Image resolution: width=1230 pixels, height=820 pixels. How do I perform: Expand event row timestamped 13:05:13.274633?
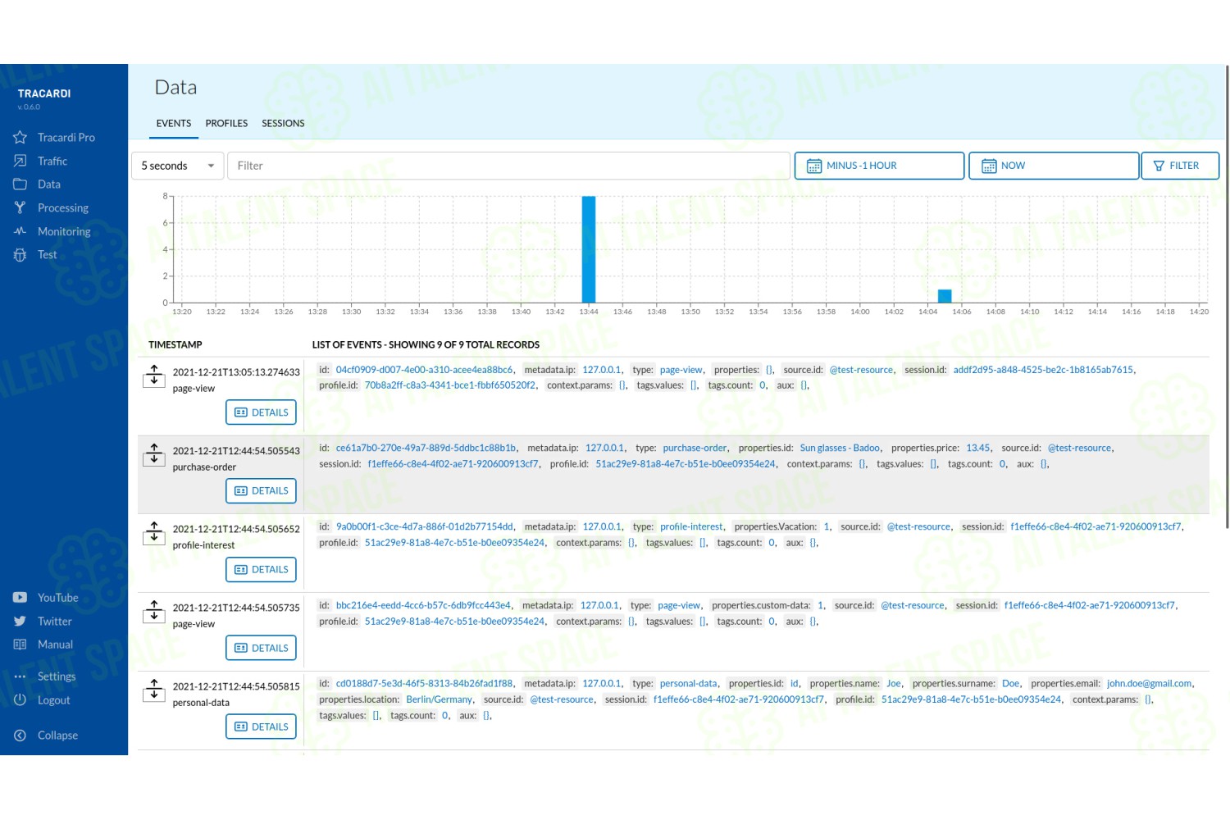point(154,376)
